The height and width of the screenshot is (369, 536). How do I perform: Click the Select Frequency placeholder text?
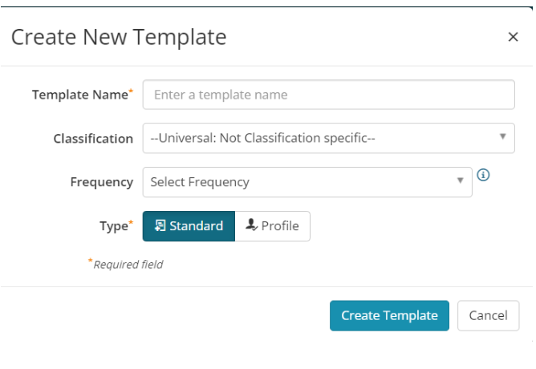tap(200, 182)
